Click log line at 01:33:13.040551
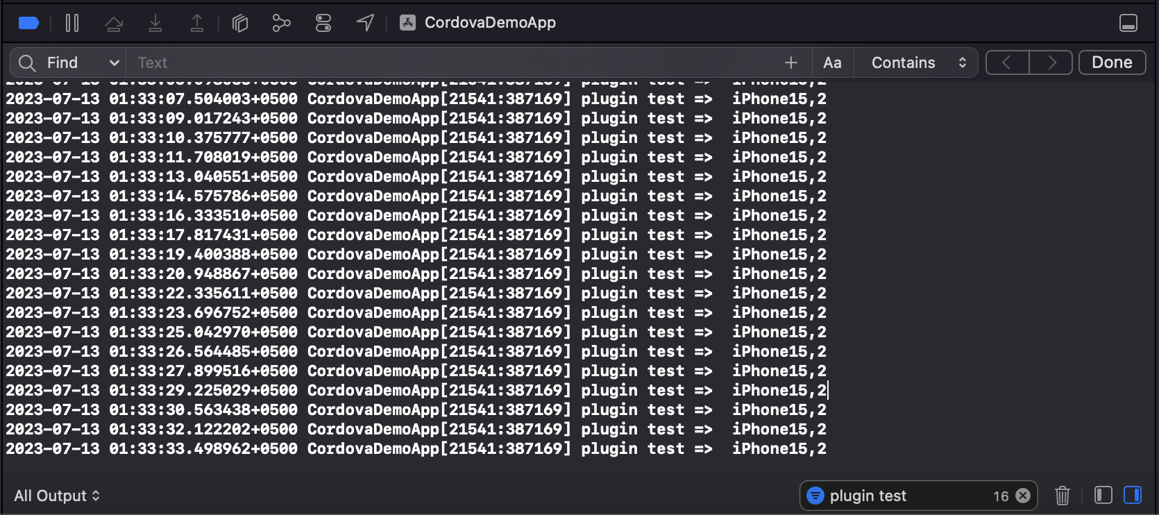The image size is (1159, 515). pyautogui.click(x=416, y=177)
